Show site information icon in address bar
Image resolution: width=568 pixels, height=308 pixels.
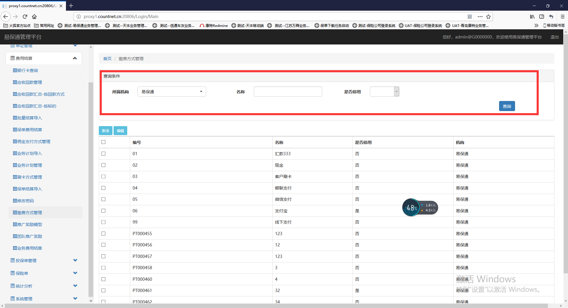click(x=79, y=17)
